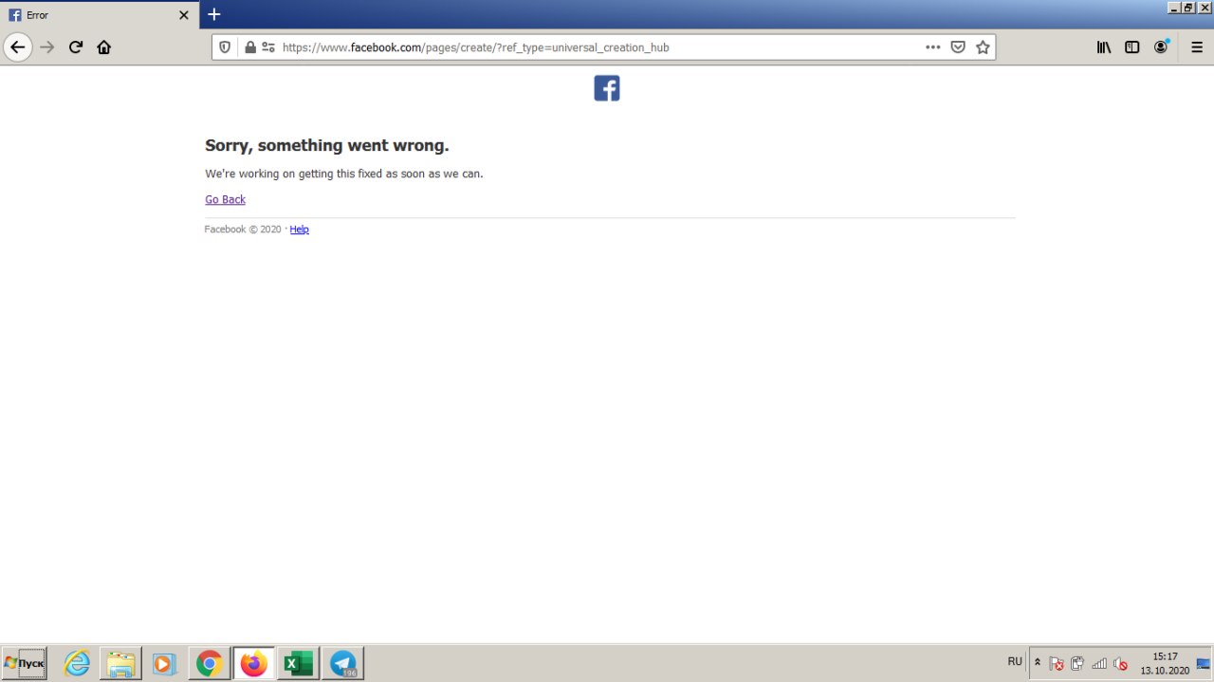
Task: Launch Internet Explorer from taskbar
Action: (x=77, y=663)
